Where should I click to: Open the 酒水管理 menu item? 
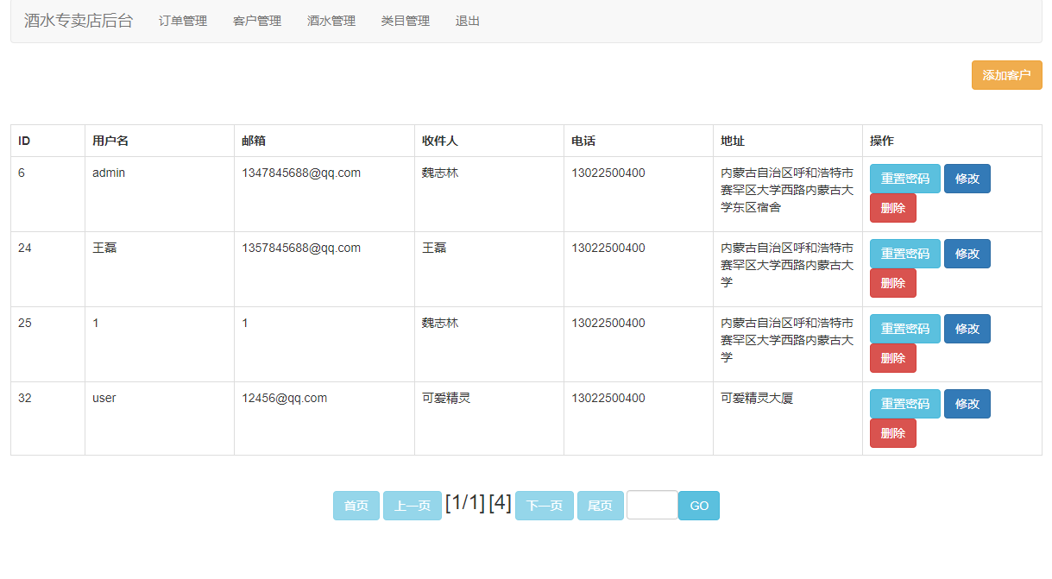[331, 21]
